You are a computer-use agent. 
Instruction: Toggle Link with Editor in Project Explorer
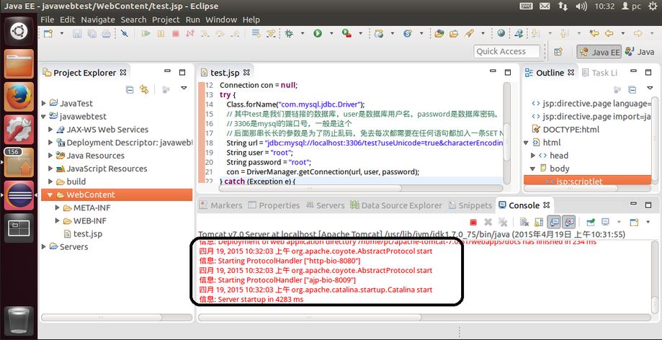click(x=144, y=89)
